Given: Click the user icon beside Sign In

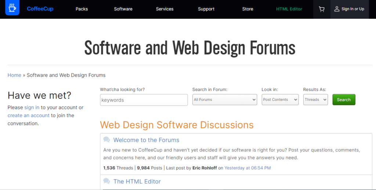Looking at the screenshot, I should [x=337, y=9].
